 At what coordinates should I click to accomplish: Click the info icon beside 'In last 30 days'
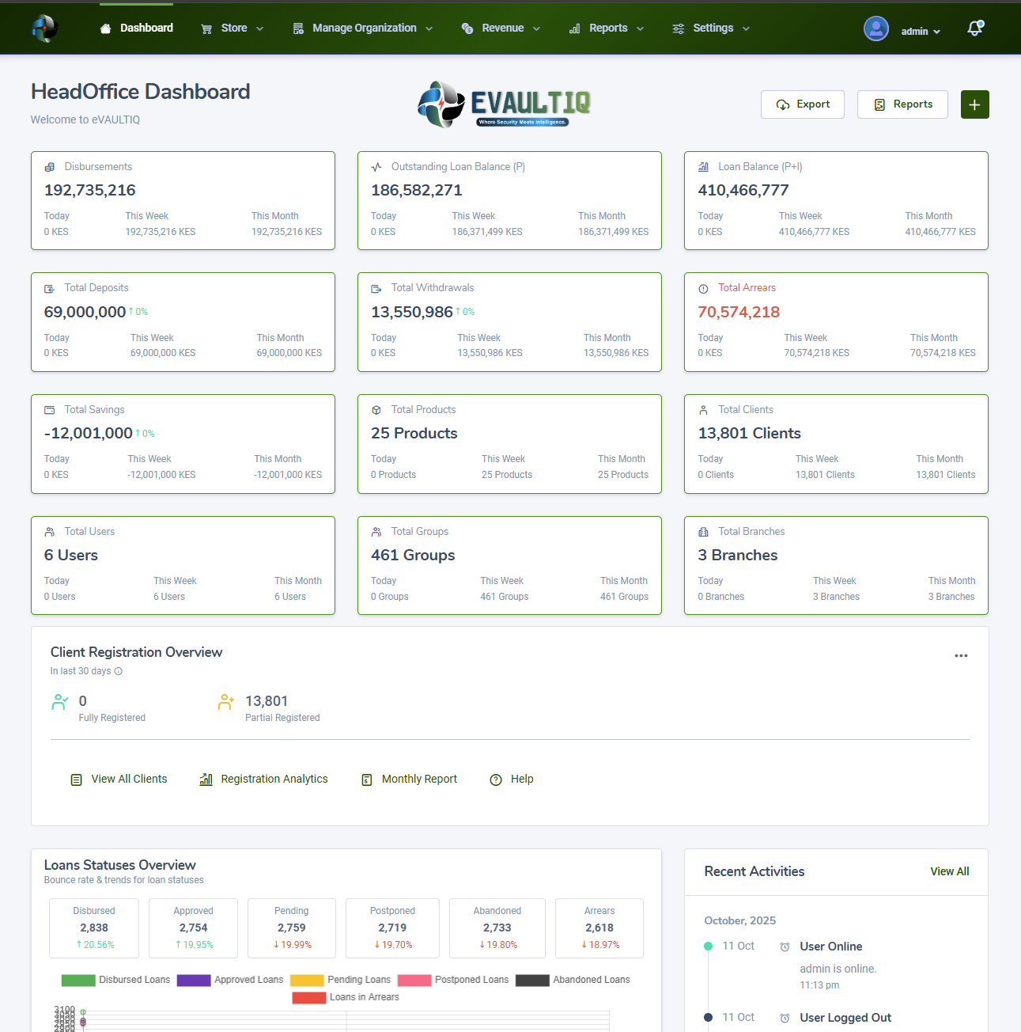tap(119, 671)
